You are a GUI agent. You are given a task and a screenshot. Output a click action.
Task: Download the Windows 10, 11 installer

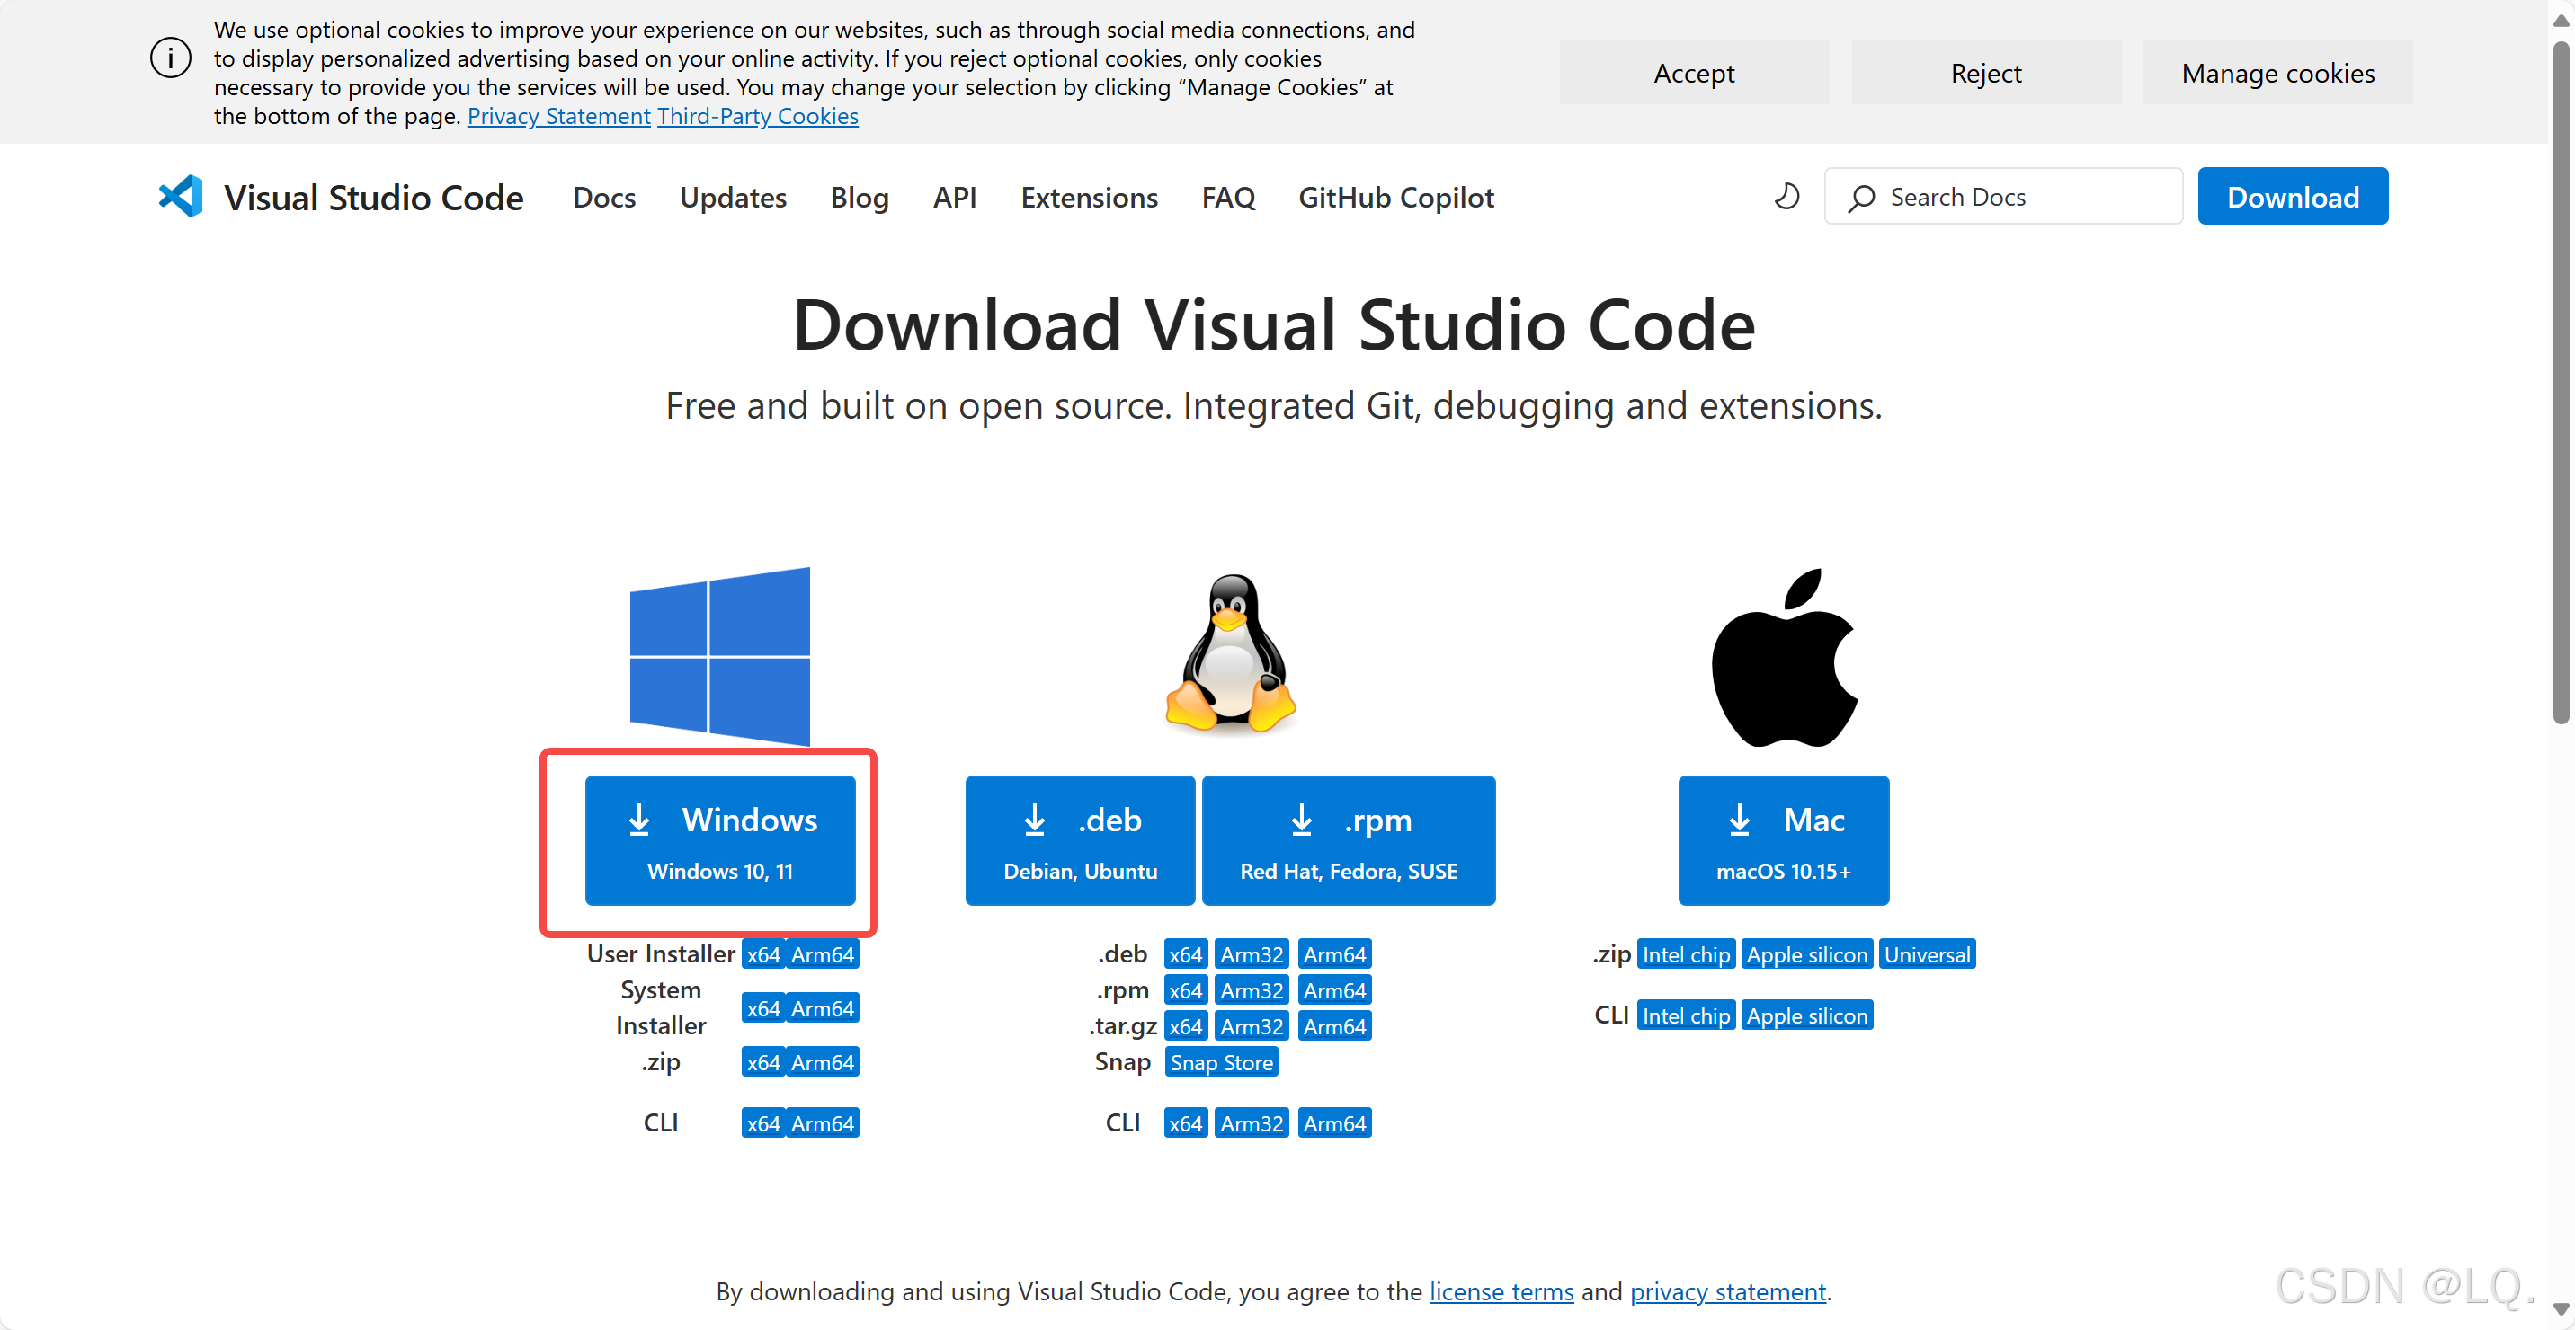(719, 840)
